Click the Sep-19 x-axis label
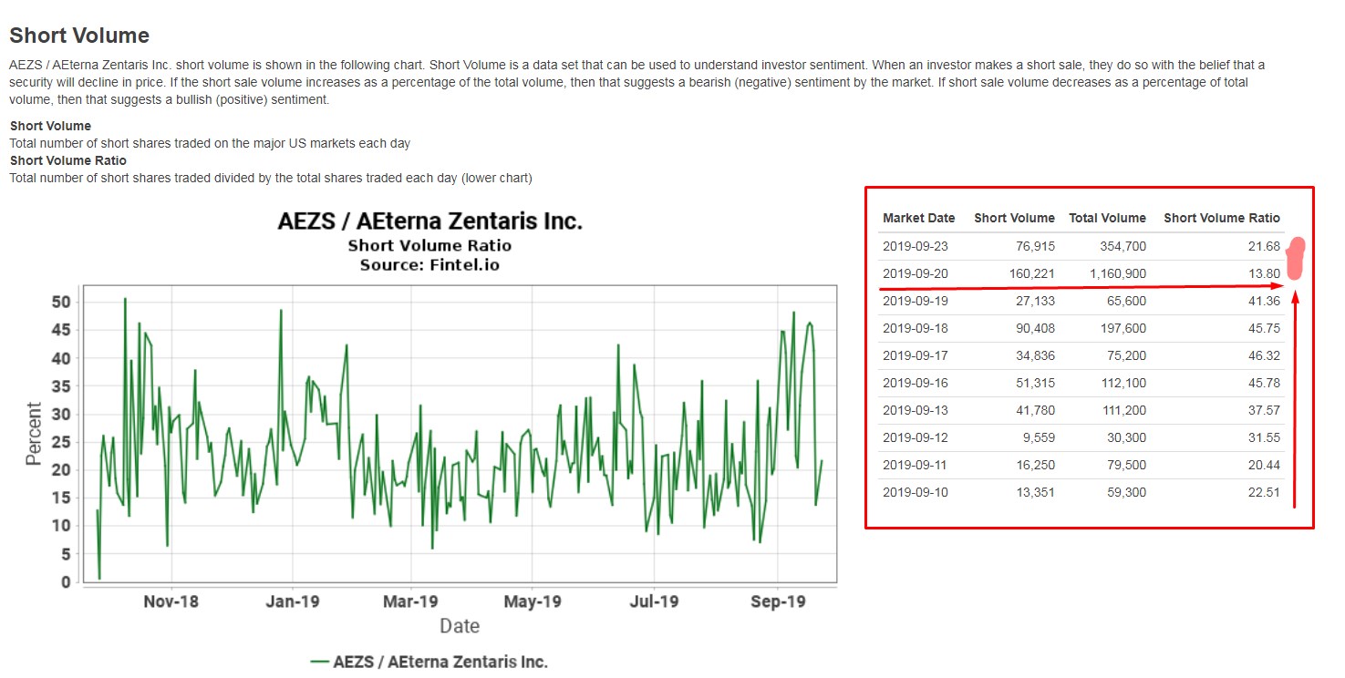The width and height of the screenshot is (1345, 678). (x=778, y=601)
